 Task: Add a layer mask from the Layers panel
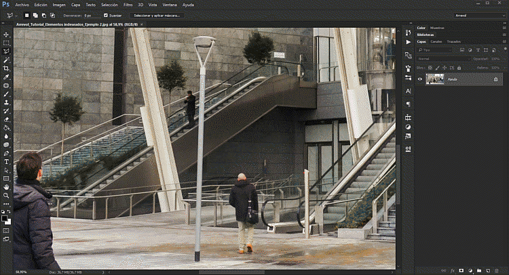(x=461, y=271)
